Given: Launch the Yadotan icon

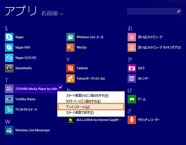Looking at the screenshot, I should pyautogui.click(x=70, y=68).
